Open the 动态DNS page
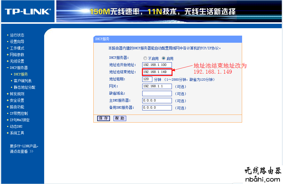The height and width of the screenshot is (184, 283). click(16, 126)
